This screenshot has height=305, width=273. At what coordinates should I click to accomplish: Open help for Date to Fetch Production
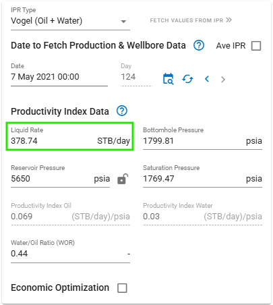pyautogui.click(x=199, y=45)
